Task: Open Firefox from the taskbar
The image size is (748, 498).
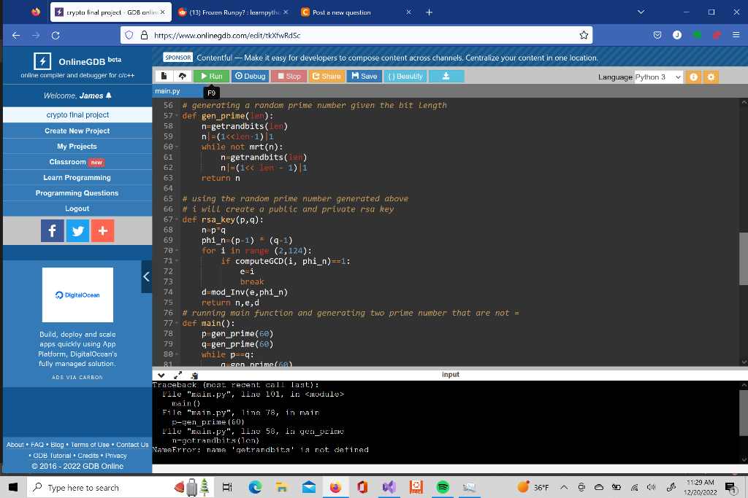Action: coord(335,486)
